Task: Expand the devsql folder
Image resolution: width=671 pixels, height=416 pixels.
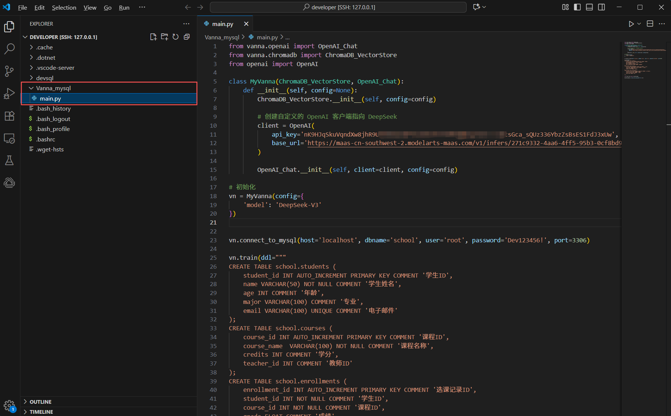Action: [x=108, y=78]
